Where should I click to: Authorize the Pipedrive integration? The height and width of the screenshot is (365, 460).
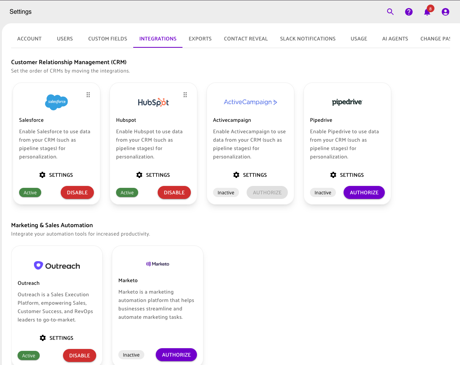364,192
